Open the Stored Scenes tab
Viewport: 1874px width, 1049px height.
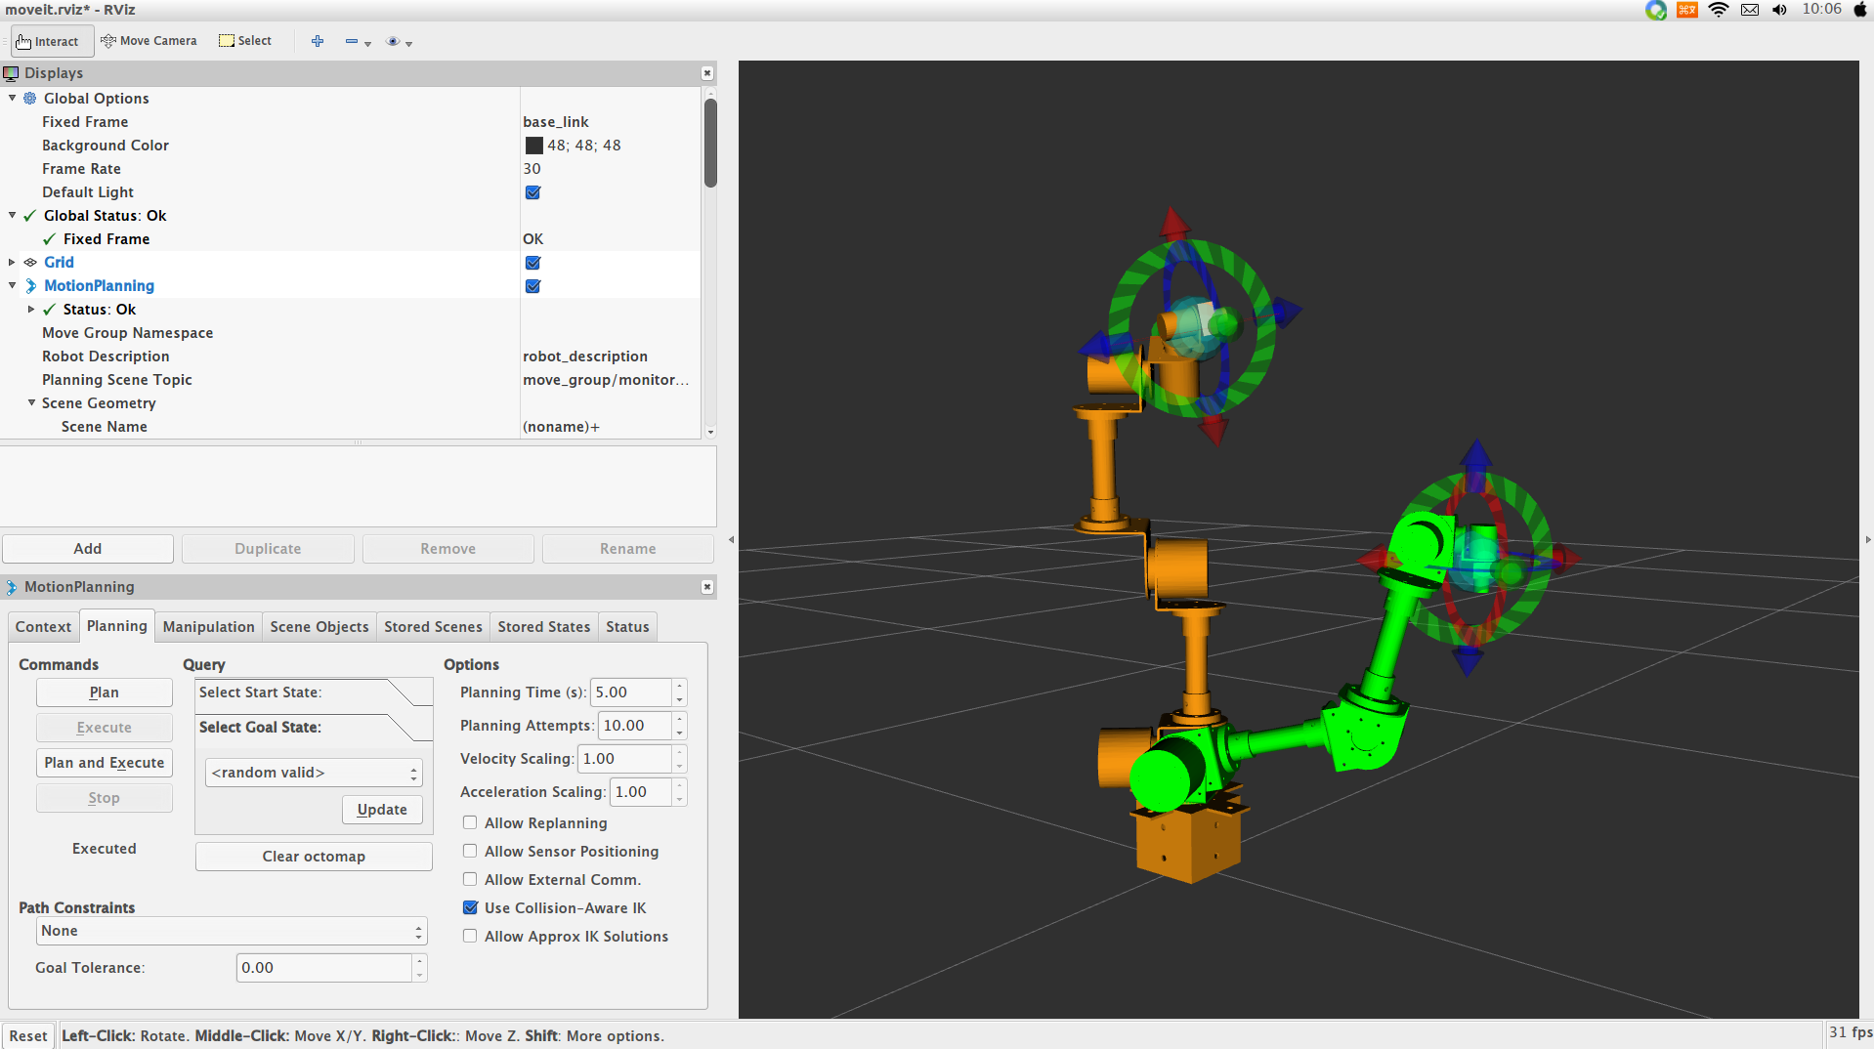432,626
